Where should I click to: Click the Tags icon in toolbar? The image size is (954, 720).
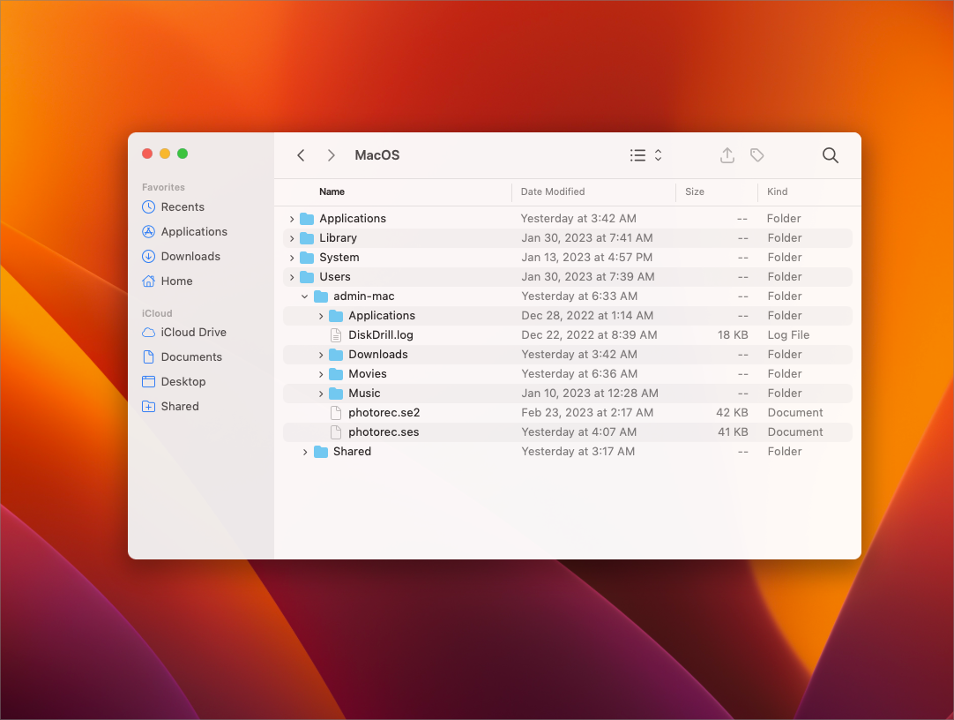coord(756,155)
